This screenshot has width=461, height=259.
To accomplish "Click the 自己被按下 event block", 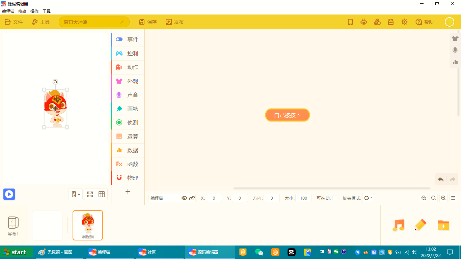I will (288, 115).
